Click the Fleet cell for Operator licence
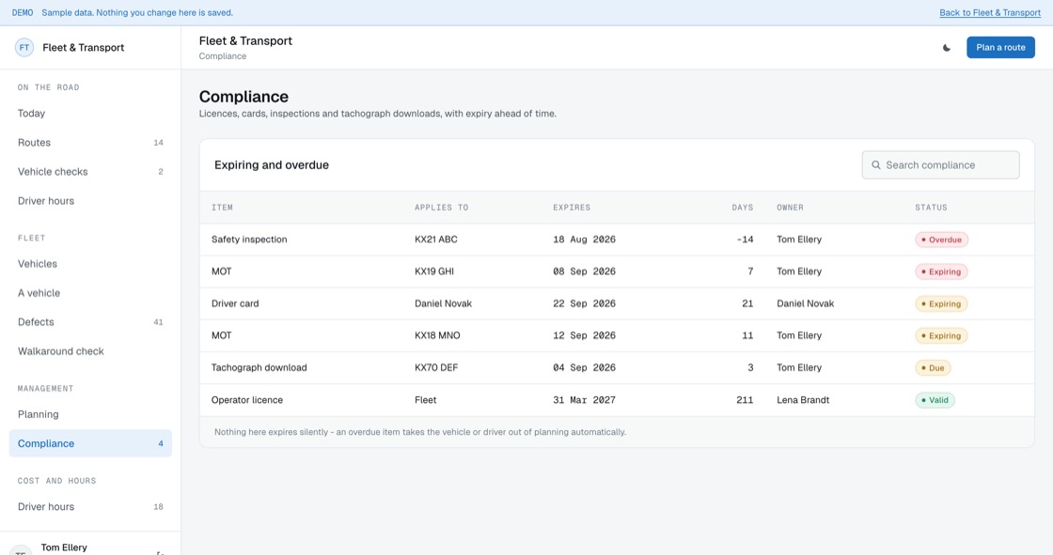This screenshot has height=555, width=1053. point(425,400)
